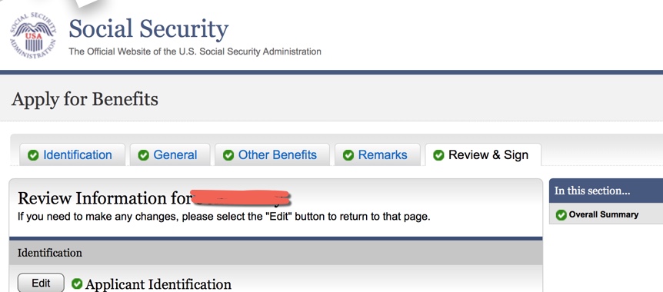
Task: Switch to the General tab
Action: point(170,154)
